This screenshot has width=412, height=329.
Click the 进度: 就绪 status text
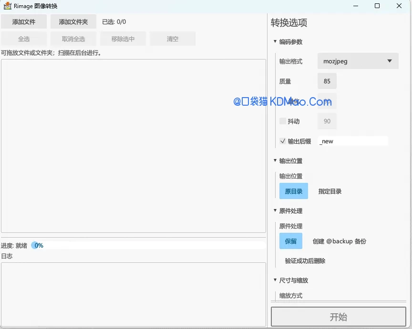(x=14, y=246)
